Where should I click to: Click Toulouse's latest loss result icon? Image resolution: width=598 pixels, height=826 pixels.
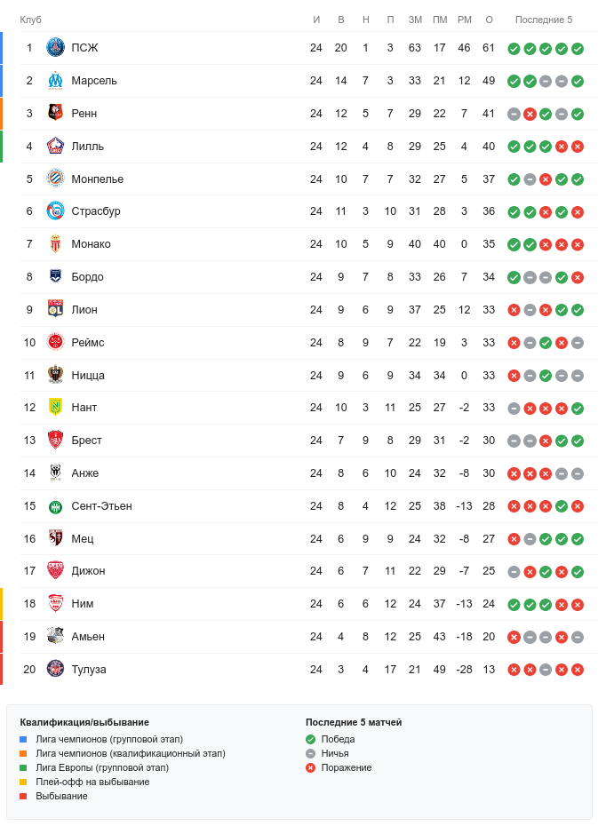pos(578,670)
